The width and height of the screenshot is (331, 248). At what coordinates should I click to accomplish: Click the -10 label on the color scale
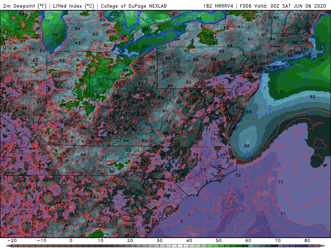pyautogui.click(x=41, y=241)
